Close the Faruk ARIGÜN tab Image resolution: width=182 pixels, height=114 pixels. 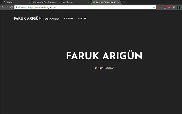click(x=119, y=2)
